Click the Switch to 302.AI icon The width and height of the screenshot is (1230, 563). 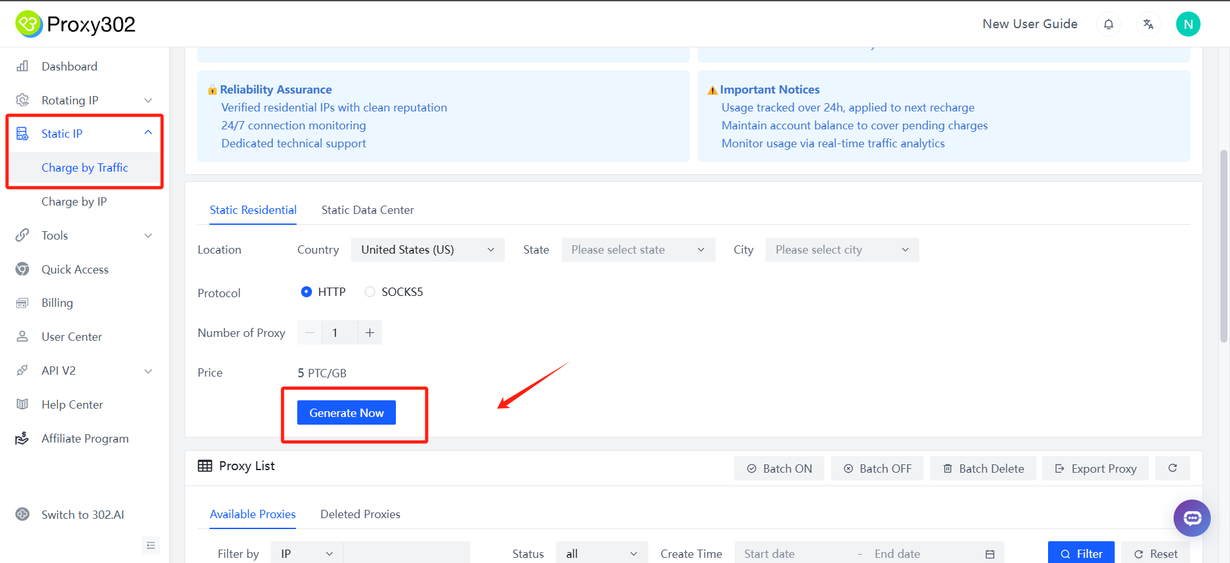click(22, 514)
